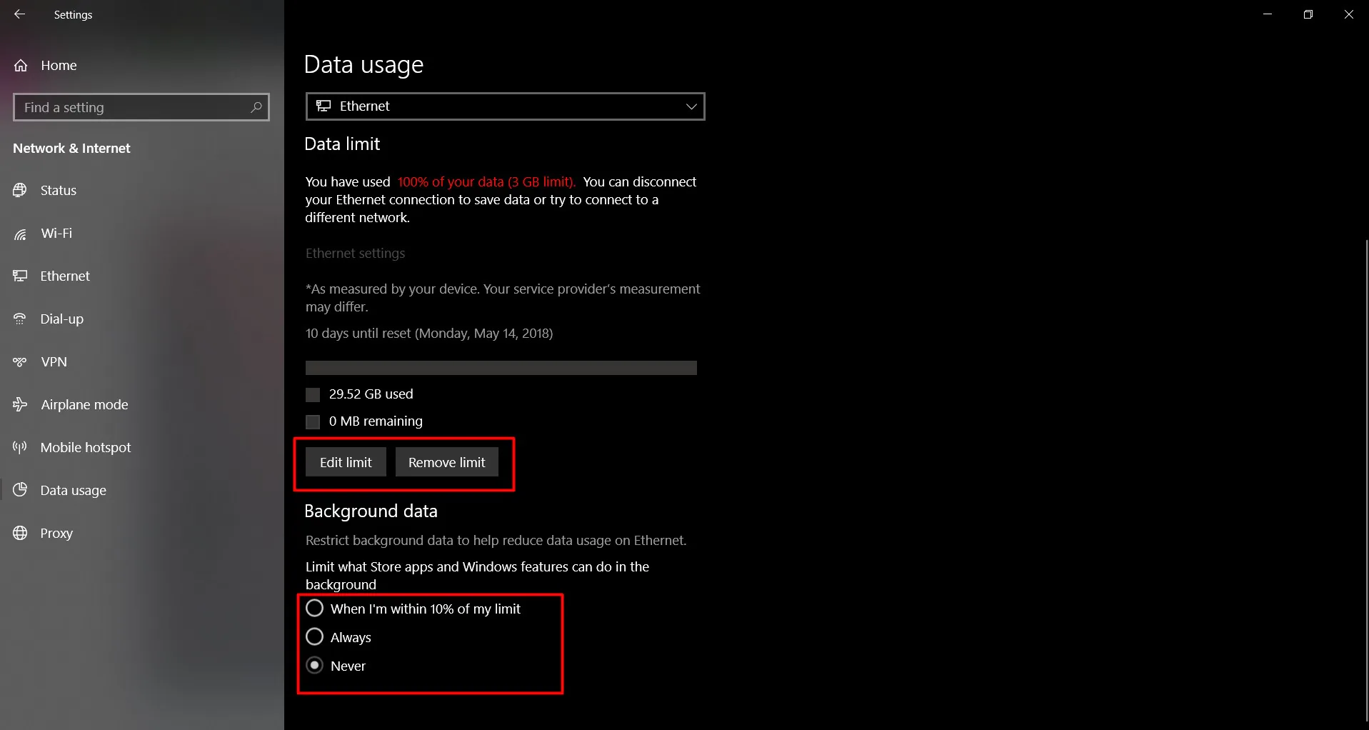Click the back arrow in Settings
The height and width of the screenshot is (730, 1369).
click(x=19, y=14)
